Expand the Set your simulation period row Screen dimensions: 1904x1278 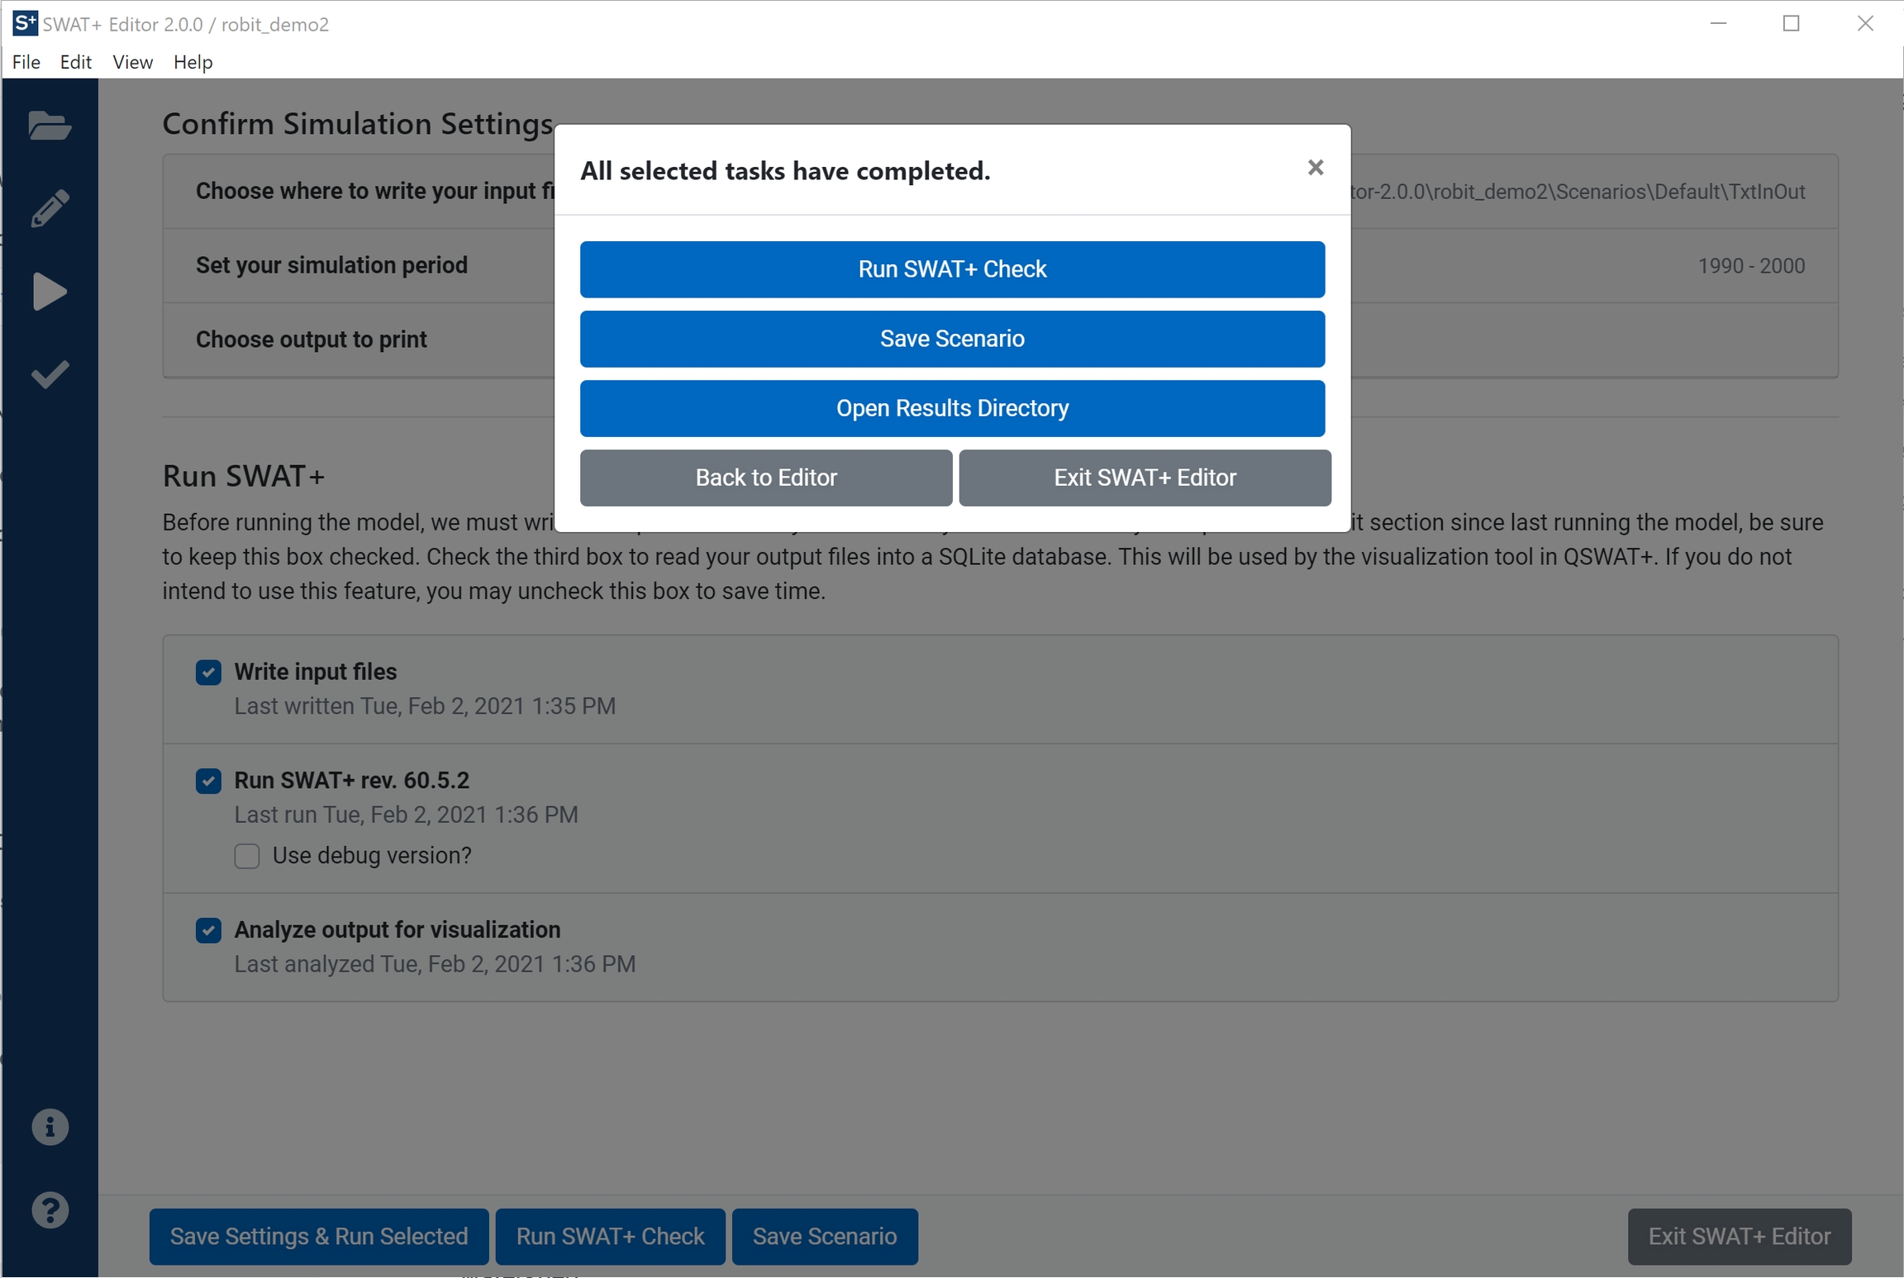[x=331, y=265]
